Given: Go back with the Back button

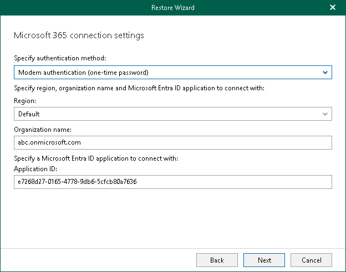Looking at the screenshot, I should point(217,260).
